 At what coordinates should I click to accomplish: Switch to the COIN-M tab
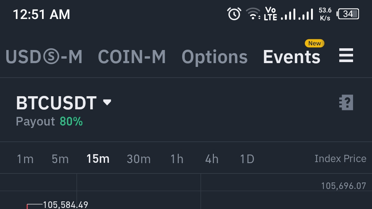(132, 57)
